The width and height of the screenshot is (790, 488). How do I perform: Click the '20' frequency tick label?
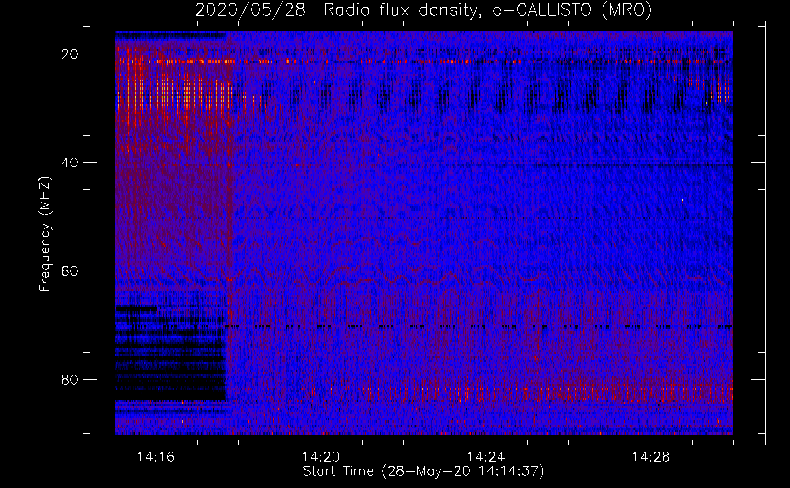(x=70, y=54)
